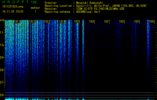
Task: Click the 1926 time marker
Action: pyautogui.click(x=92, y=21)
